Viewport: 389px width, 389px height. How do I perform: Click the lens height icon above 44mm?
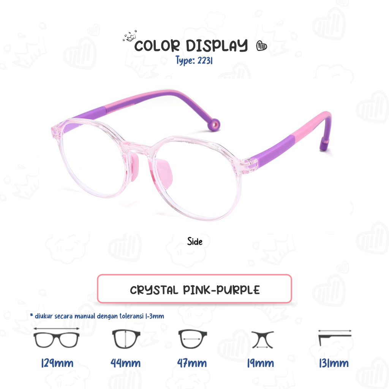(x=126, y=339)
